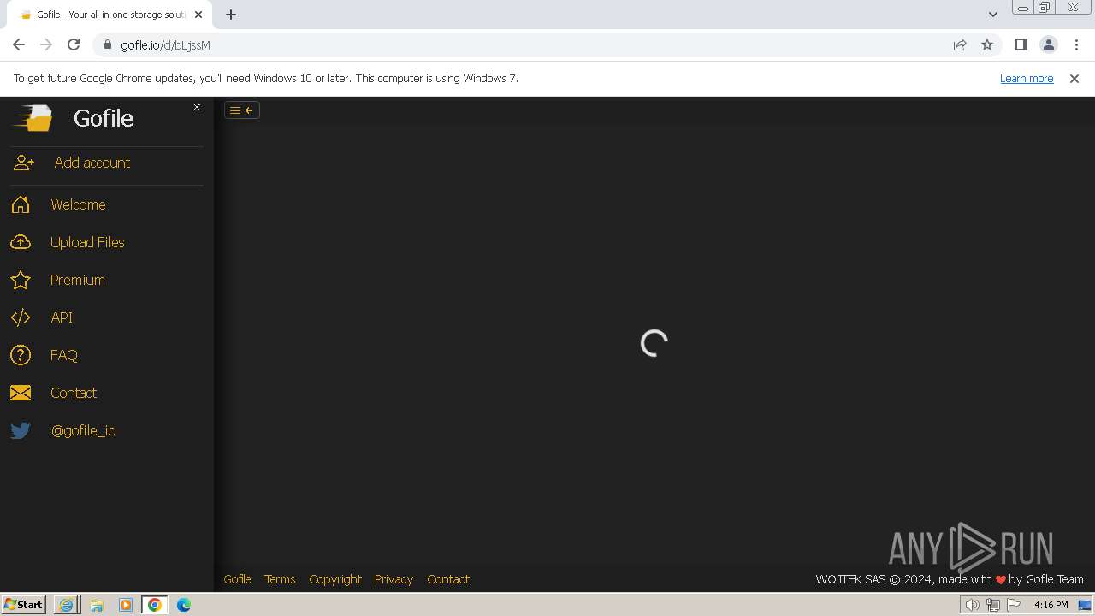Viewport: 1095px width, 616px height.
Task: Open Contact footer link
Action: tap(448, 579)
